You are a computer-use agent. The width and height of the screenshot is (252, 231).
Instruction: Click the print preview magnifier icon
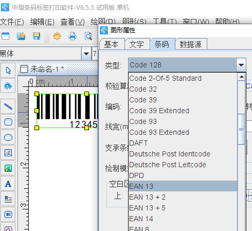click(x=88, y=36)
